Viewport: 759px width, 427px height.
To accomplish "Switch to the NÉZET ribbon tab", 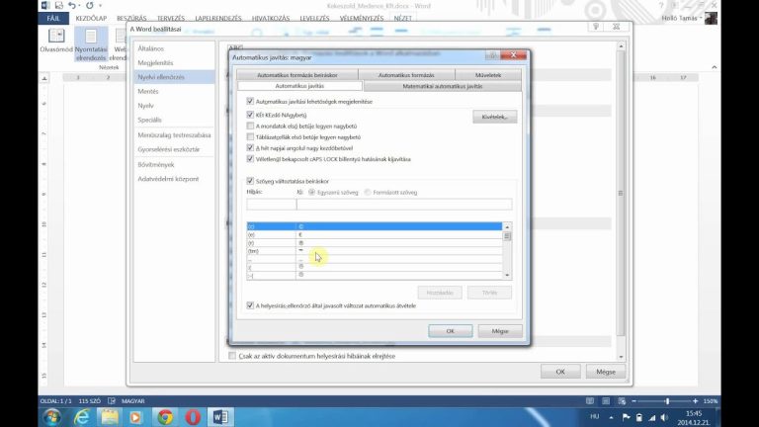I will click(x=403, y=18).
